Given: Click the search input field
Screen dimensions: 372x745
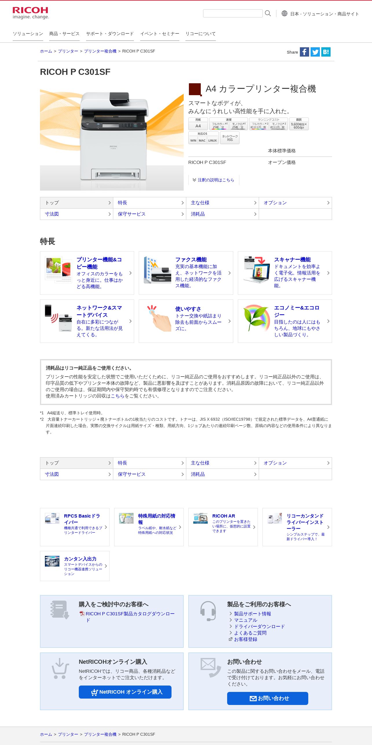Looking at the screenshot, I should point(233,13).
